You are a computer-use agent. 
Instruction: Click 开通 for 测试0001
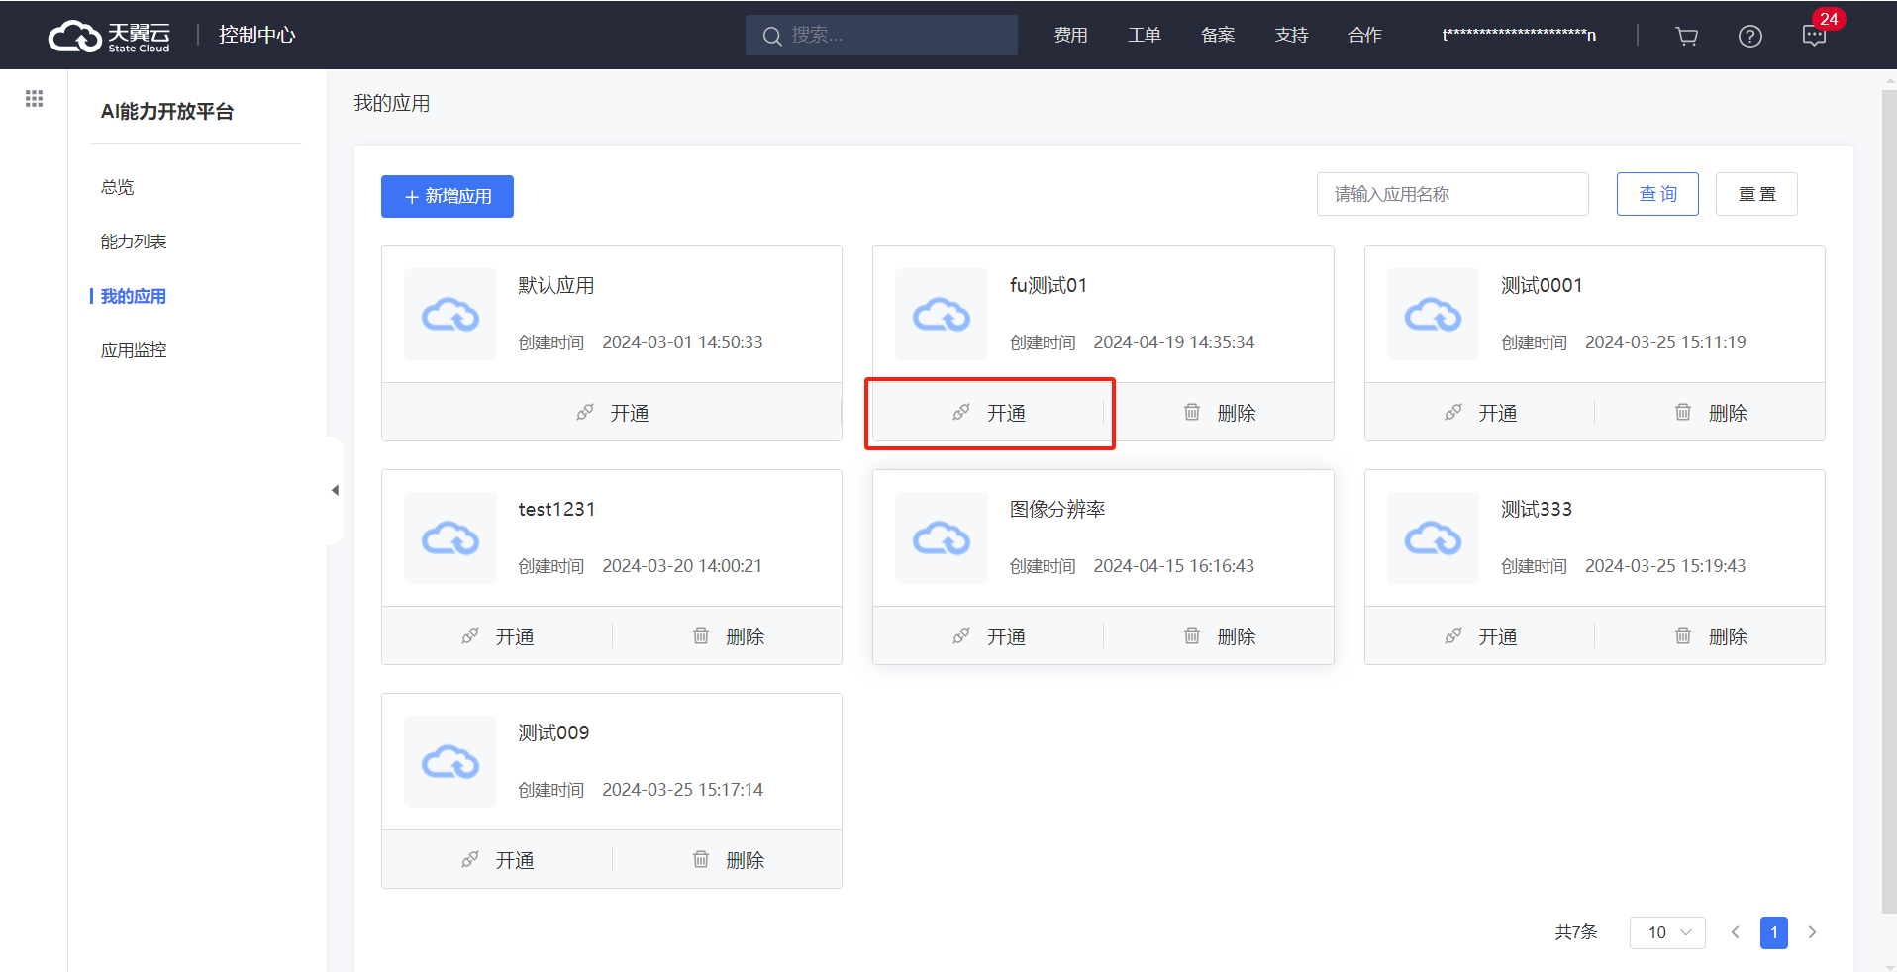tap(1480, 413)
